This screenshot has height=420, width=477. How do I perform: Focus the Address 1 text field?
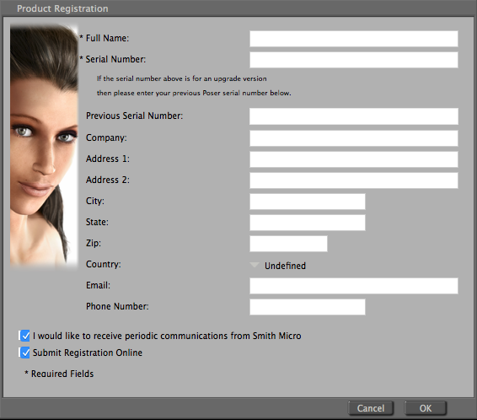click(354, 159)
